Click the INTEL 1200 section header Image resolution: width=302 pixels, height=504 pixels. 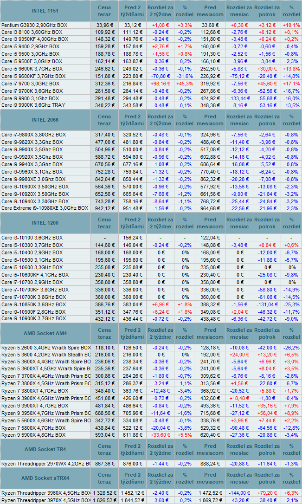click(45, 223)
